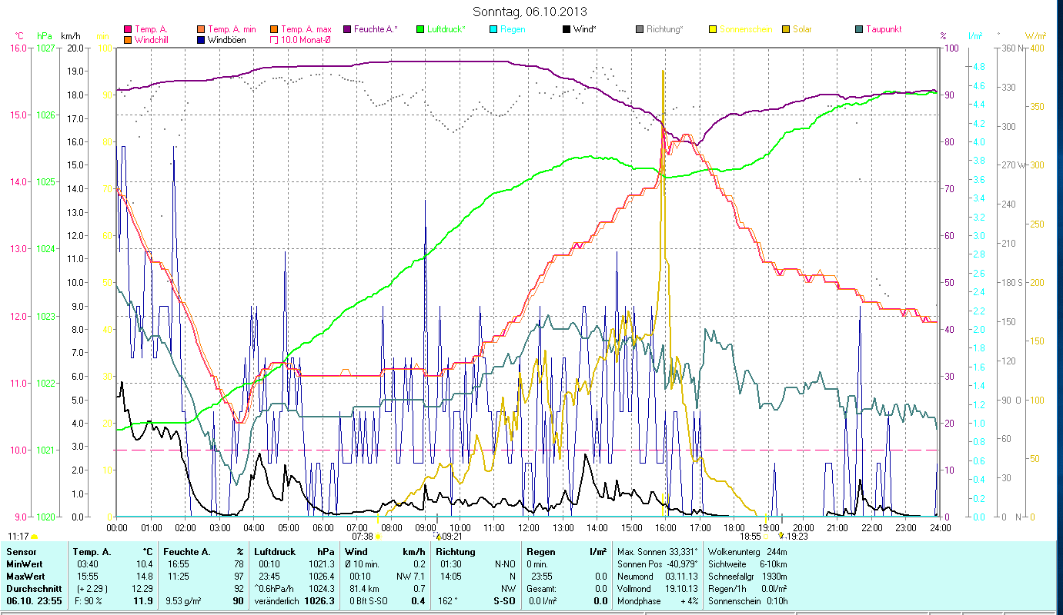Click the timestamp '06.10. 23:55'

tap(34, 601)
